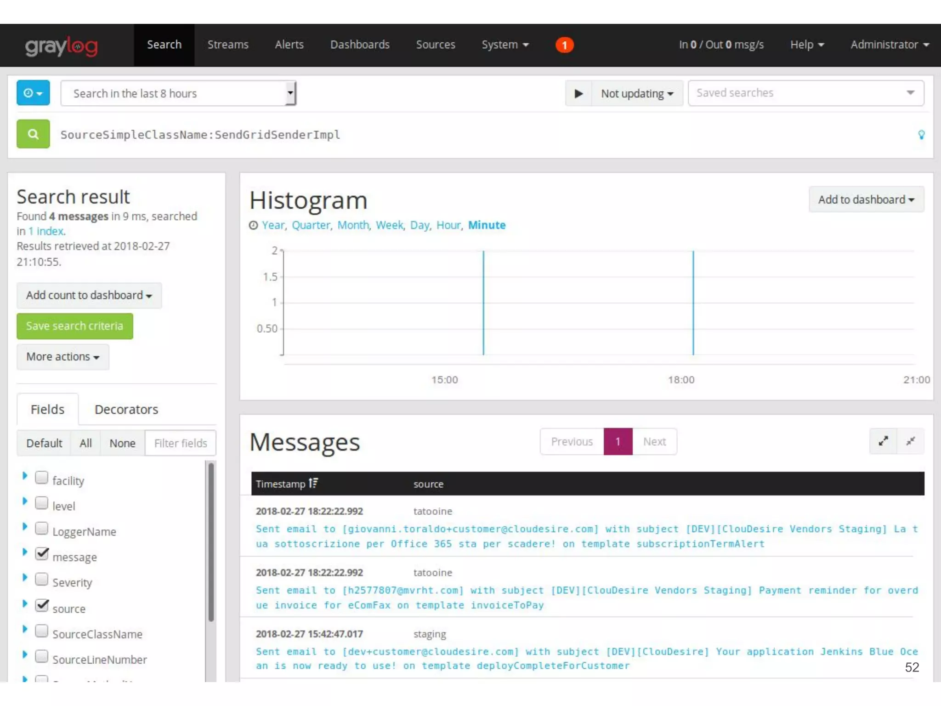Open the Not updating dropdown

(637, 94)
